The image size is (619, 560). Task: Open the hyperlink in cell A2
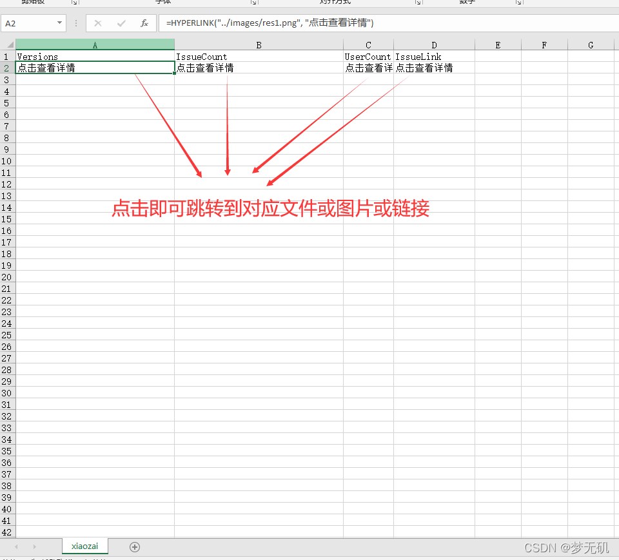point(46,68)
